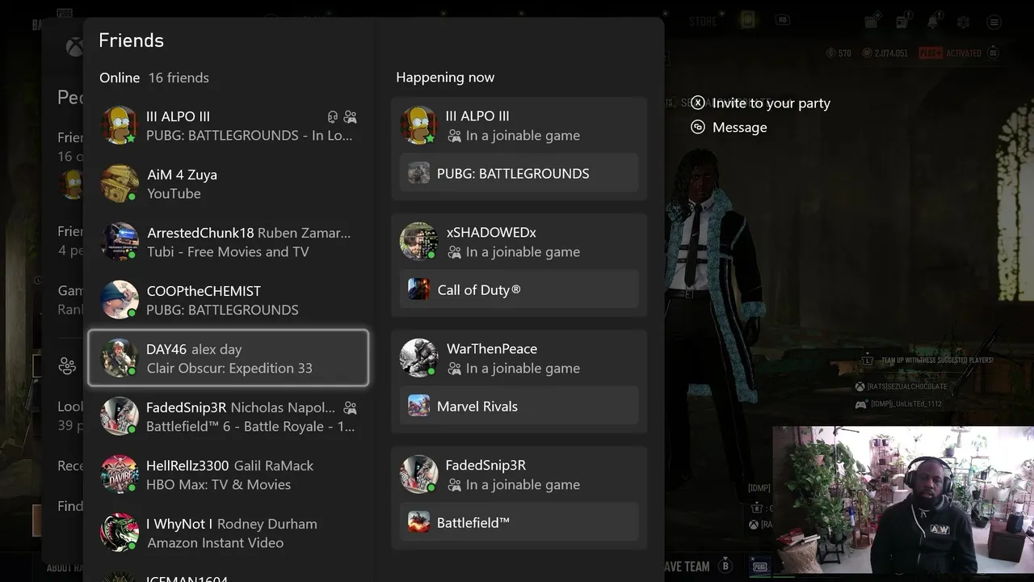The image size is (1034, 582).
Task: Click I WhyNot I dragon avatar
Action: pos(120,533)
